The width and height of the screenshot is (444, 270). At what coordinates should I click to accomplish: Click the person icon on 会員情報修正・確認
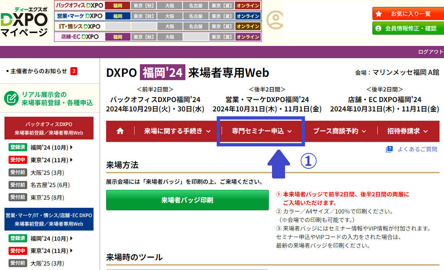(379, 28)
